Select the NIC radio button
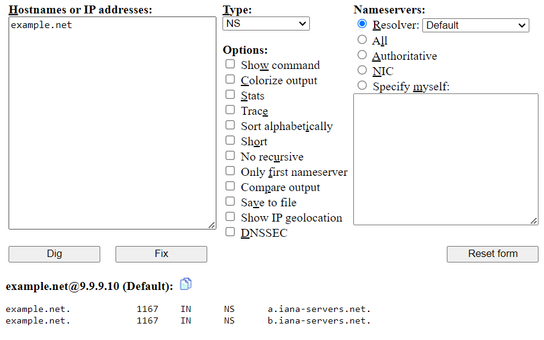Image resolution: width=544 pixels, height=340 pixels. tap(362, 70)
